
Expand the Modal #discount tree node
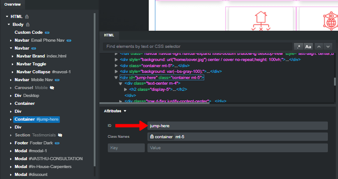(x=11, y=175)
